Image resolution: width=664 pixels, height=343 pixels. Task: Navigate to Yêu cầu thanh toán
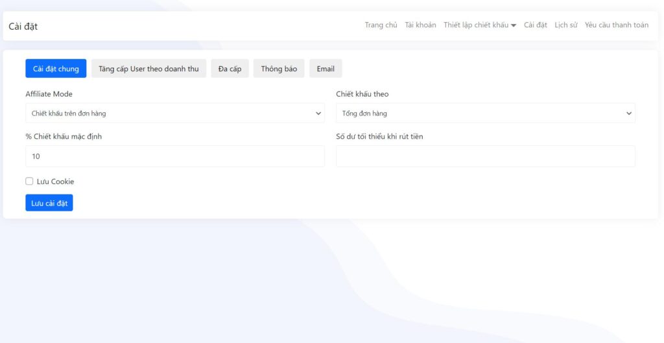(x=616, y=25)
